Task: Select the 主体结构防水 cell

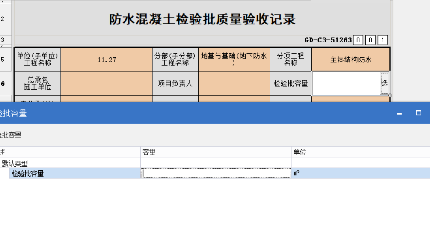Action: (x=350, y=60)
